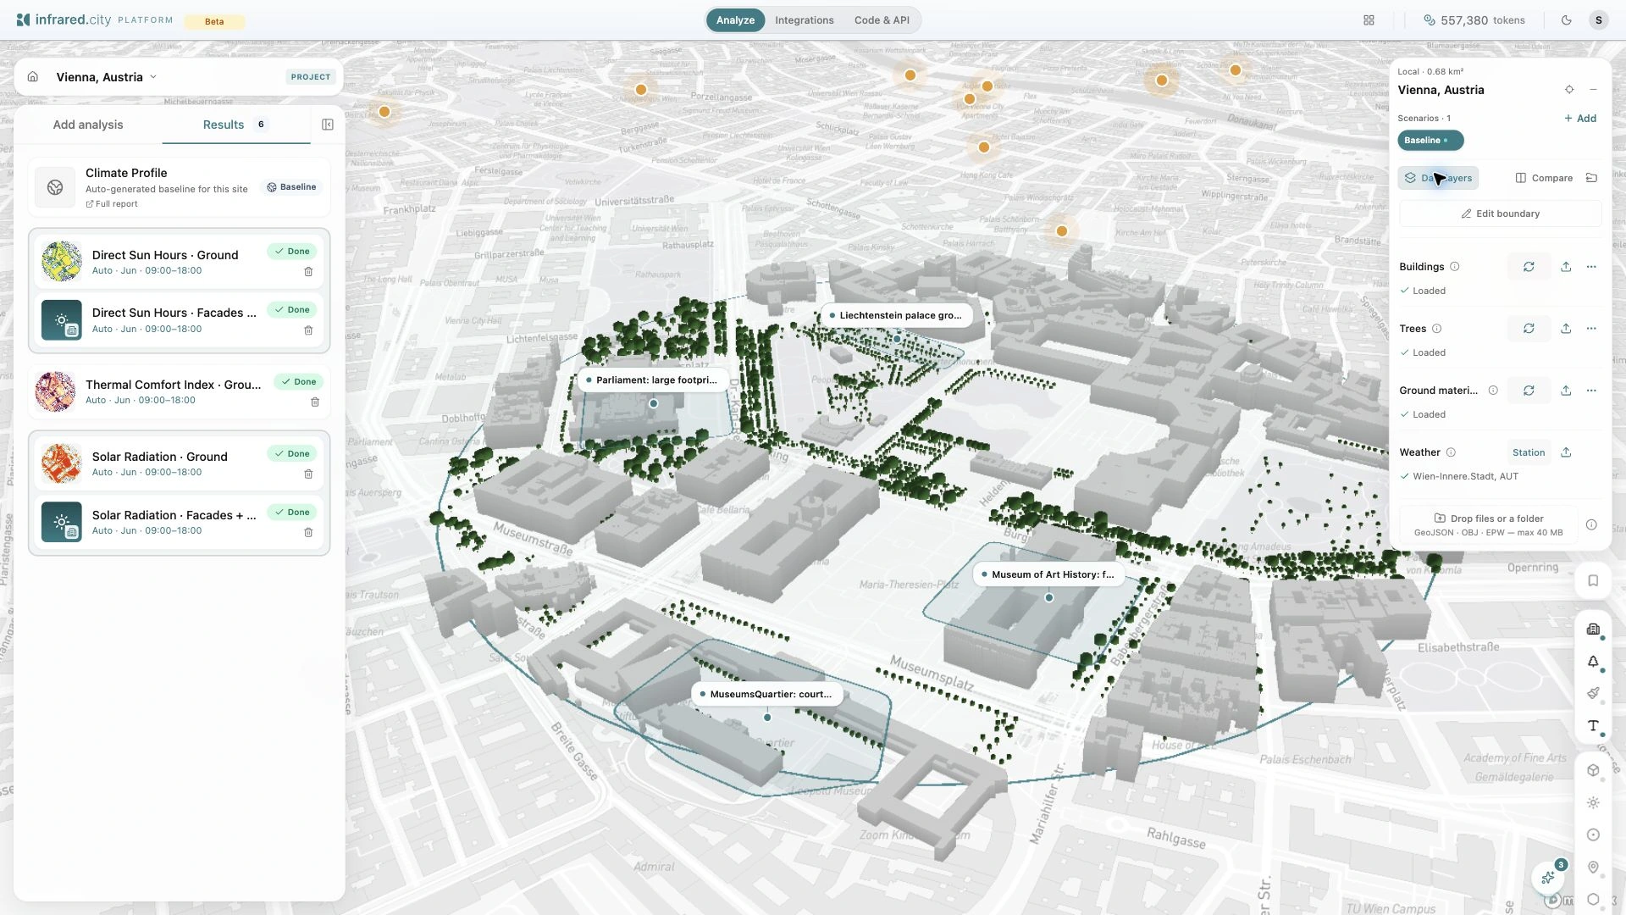Image resolution: width=1626 pixels, height=915 pixels.
Task: Open the Compare view
Action: click(x=1543, y=178)
